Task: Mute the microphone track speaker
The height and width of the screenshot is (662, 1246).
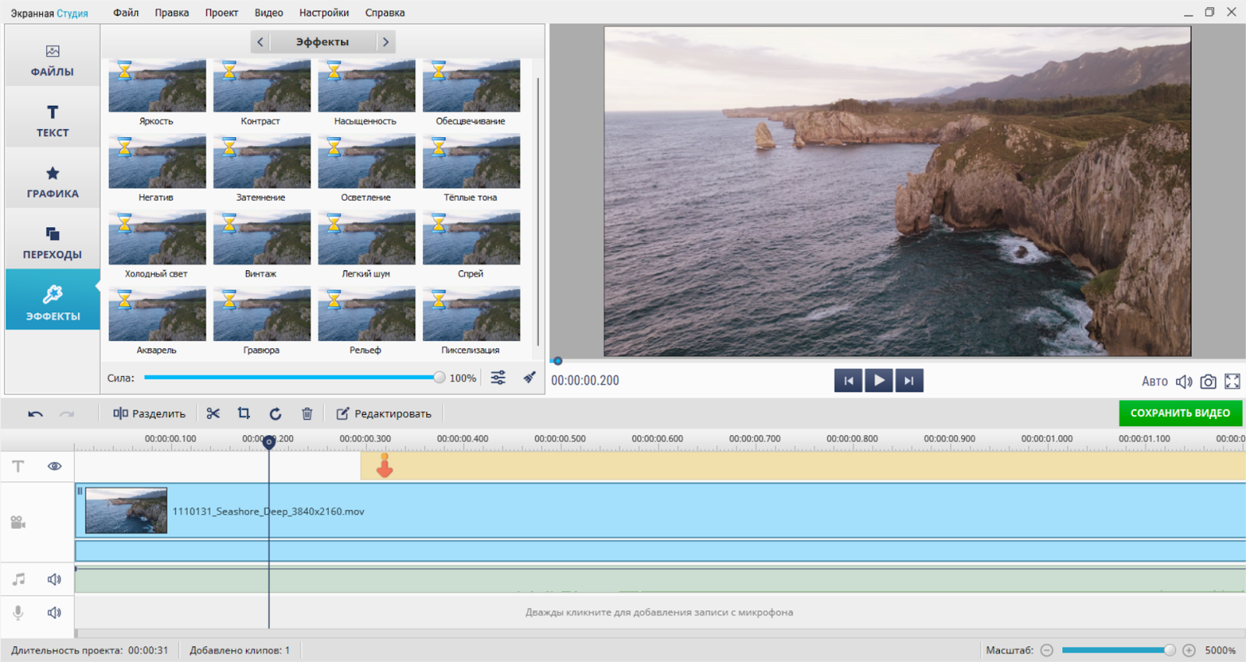Action: pyautogui.click(x=55, y=612)
